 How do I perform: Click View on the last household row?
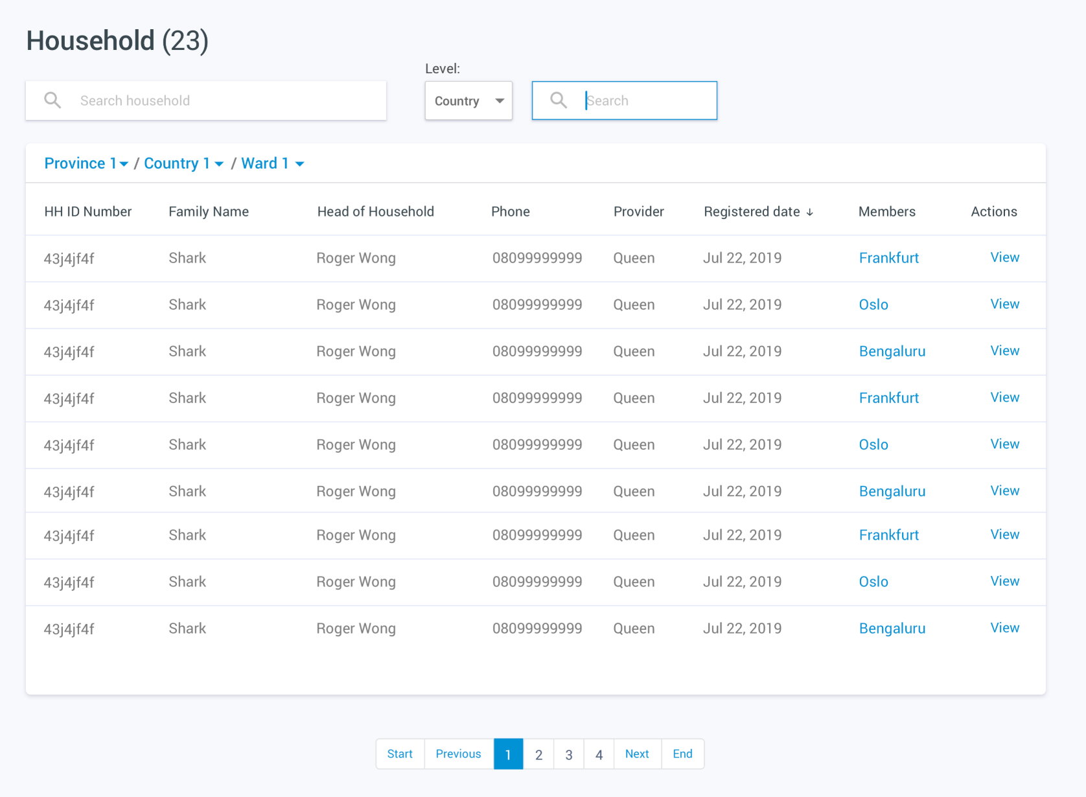click(x=1004, y=628)
